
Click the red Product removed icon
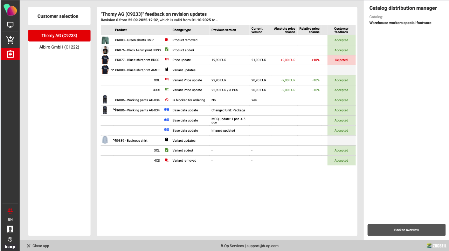167,40
